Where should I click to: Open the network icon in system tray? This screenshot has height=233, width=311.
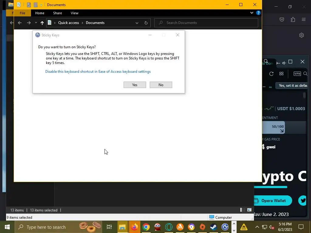(265, 227)
